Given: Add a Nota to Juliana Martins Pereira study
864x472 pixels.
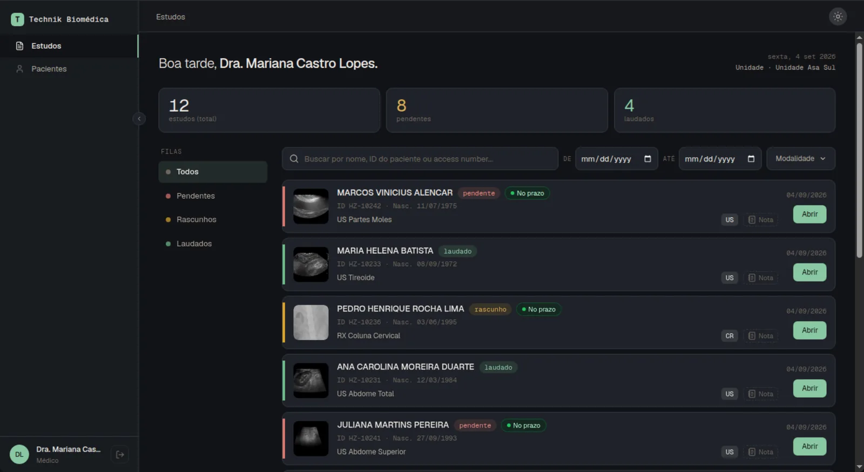Looking at the screenshot, I should pos(760,452).
